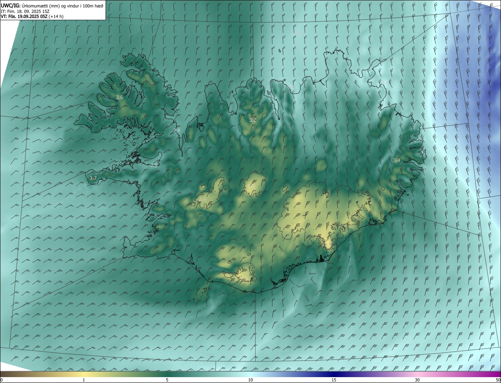Viewport: 501px width, 383px height.
Task: Click the 15 tick label on the color scale
Action: coord(334,380)
